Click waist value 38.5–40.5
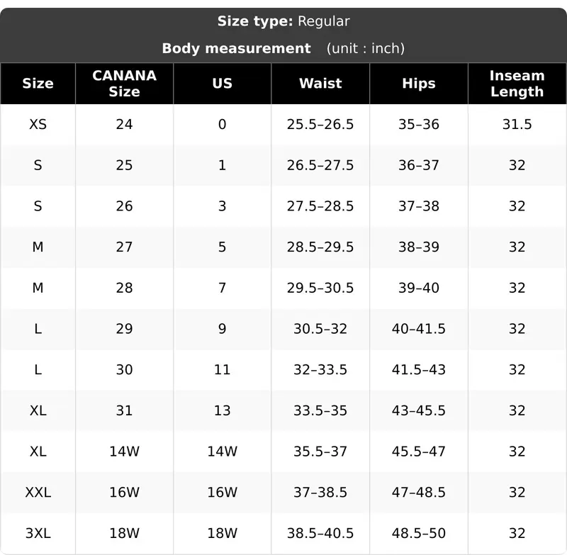Viewport: 567px width, 555px height. (x=320, y=533)
